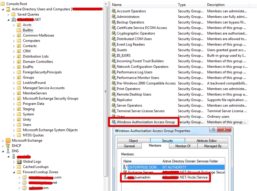Expand the Saved Queries node
Viewport: 257px width, 191px height.
9,15
